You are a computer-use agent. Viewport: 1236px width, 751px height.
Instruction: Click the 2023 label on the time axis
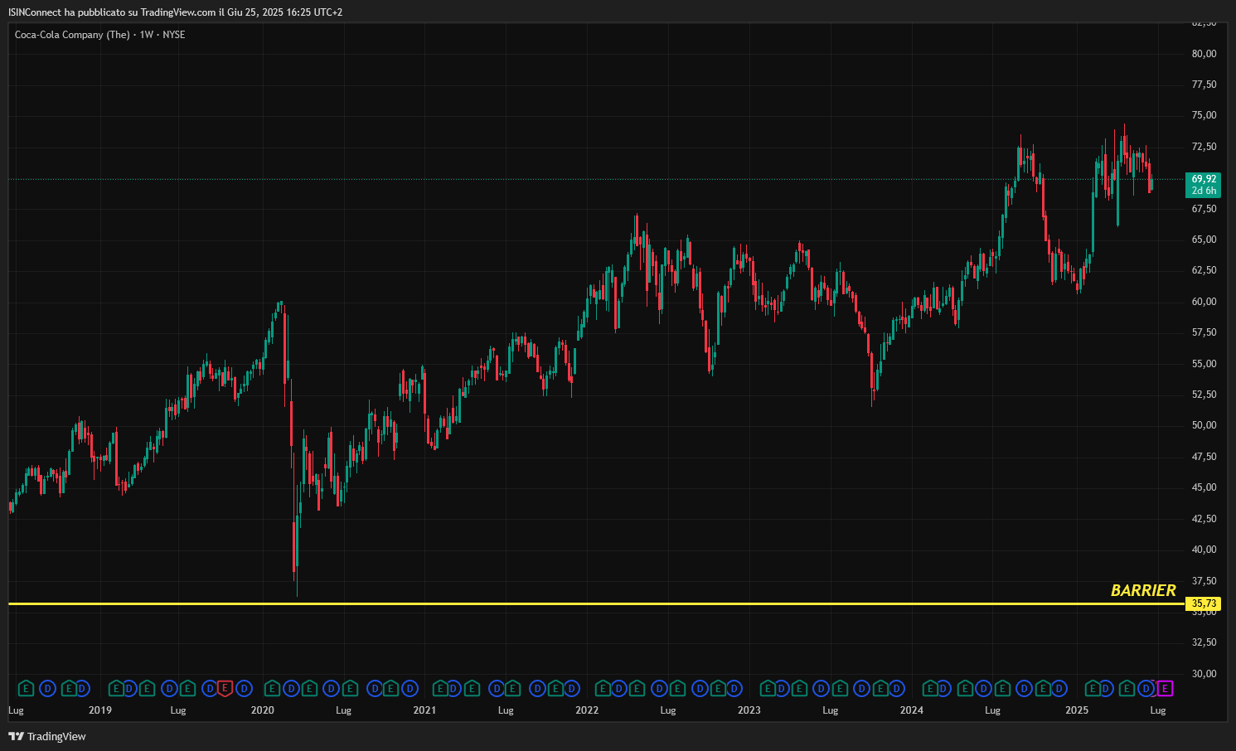749,710
